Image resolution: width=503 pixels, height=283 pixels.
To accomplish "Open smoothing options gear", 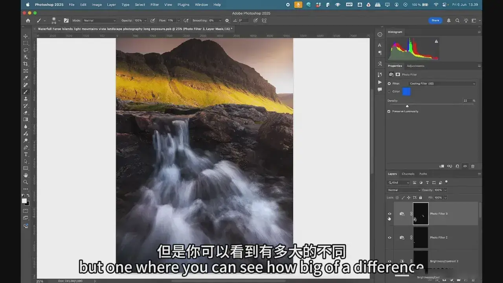I will (227, 20).
